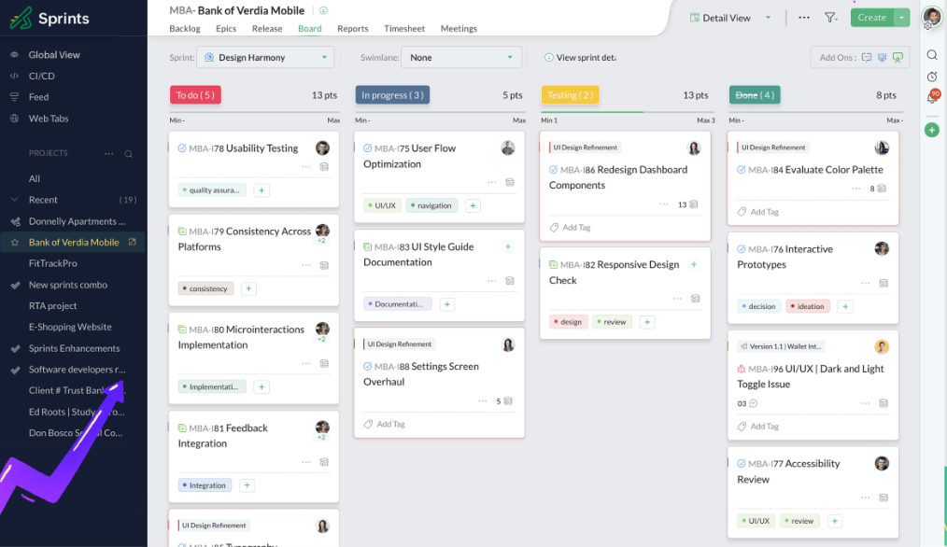Click the Testing column WIP progress bar

(x=628, y=112)
